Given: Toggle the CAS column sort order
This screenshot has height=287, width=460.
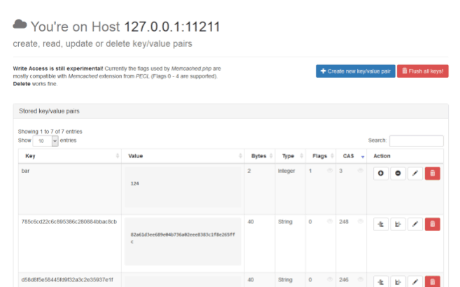Looking at the screenshot, I should pos(351,156).
